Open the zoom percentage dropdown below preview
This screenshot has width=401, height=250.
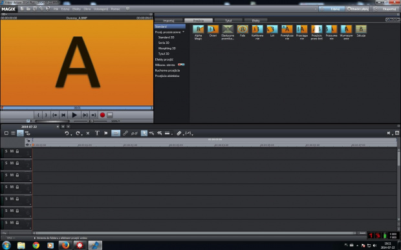(115, 121)
